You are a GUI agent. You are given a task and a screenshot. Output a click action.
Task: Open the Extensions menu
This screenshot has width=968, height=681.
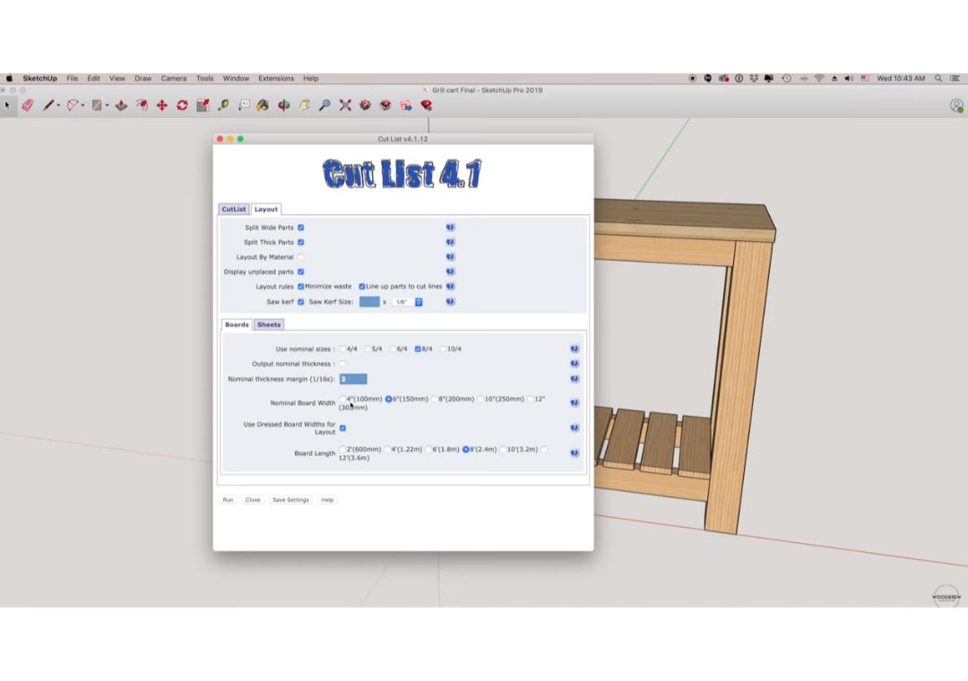click(275, 78)
